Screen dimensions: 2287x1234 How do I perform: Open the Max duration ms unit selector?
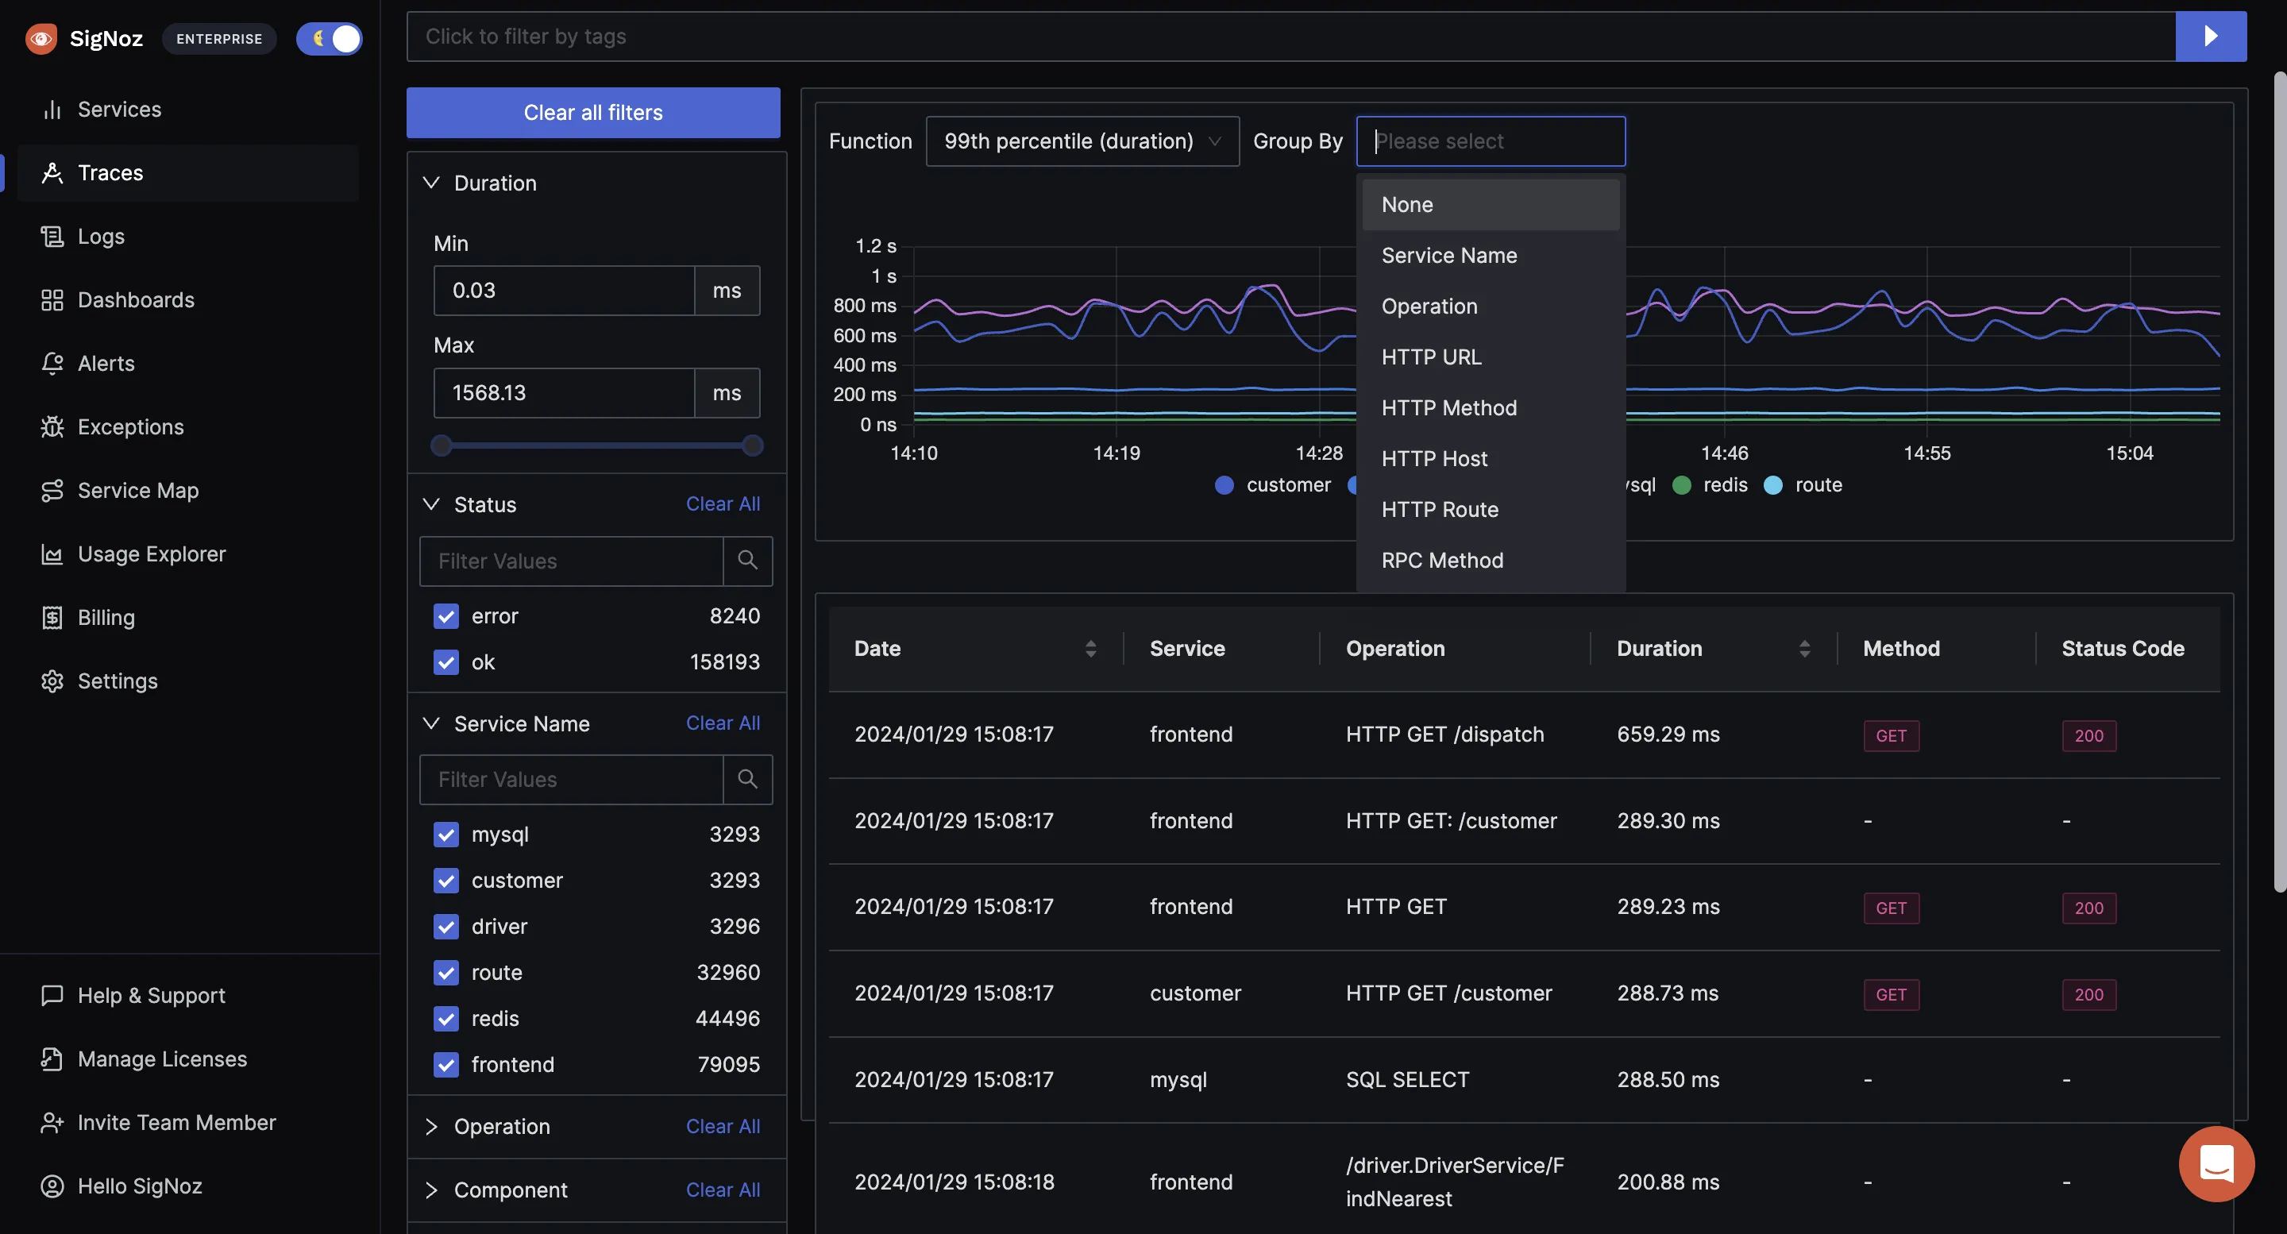click(x=727, y=393)
